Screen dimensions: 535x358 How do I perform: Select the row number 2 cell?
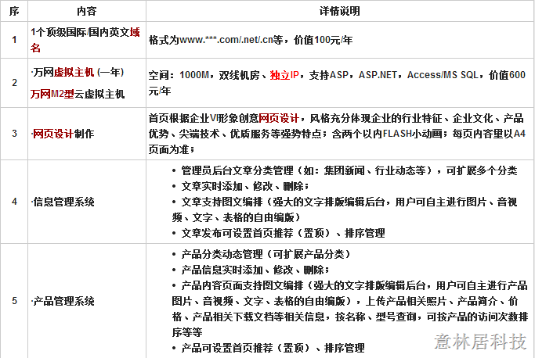tap(13, 83)
